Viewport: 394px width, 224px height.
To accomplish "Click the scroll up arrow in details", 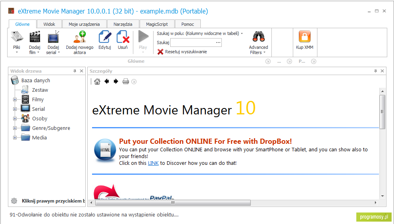I will click(382, 91).
